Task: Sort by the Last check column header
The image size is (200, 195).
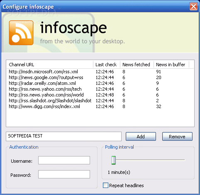Action: (x=107, y=65)
